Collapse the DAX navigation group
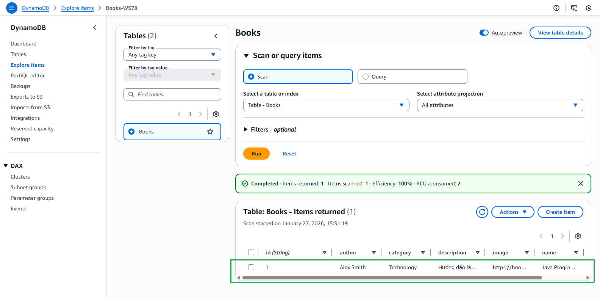 6,166
